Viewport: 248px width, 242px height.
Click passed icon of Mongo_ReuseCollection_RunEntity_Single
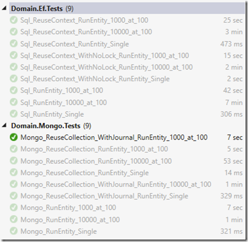14,173
